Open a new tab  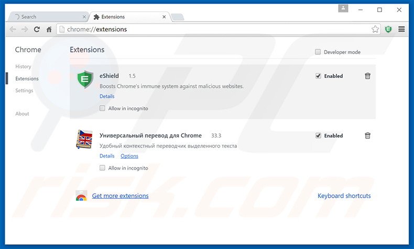(x=178, y=17)
